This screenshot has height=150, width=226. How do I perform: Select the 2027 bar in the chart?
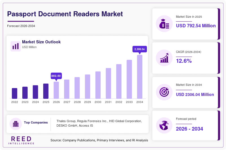pos(67,89)
